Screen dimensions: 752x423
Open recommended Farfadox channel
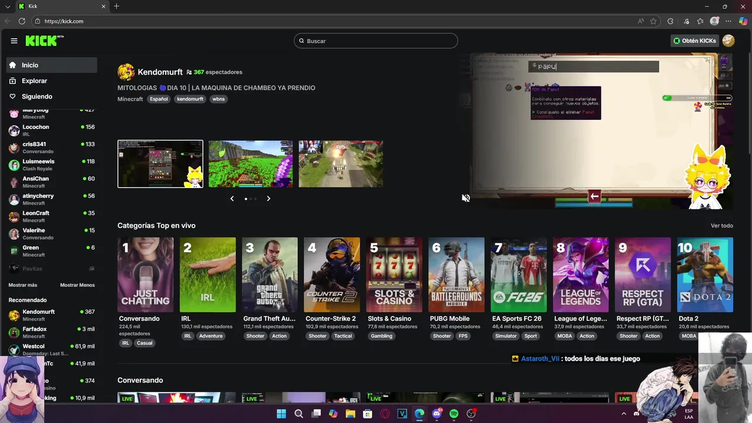pos(52,333)
